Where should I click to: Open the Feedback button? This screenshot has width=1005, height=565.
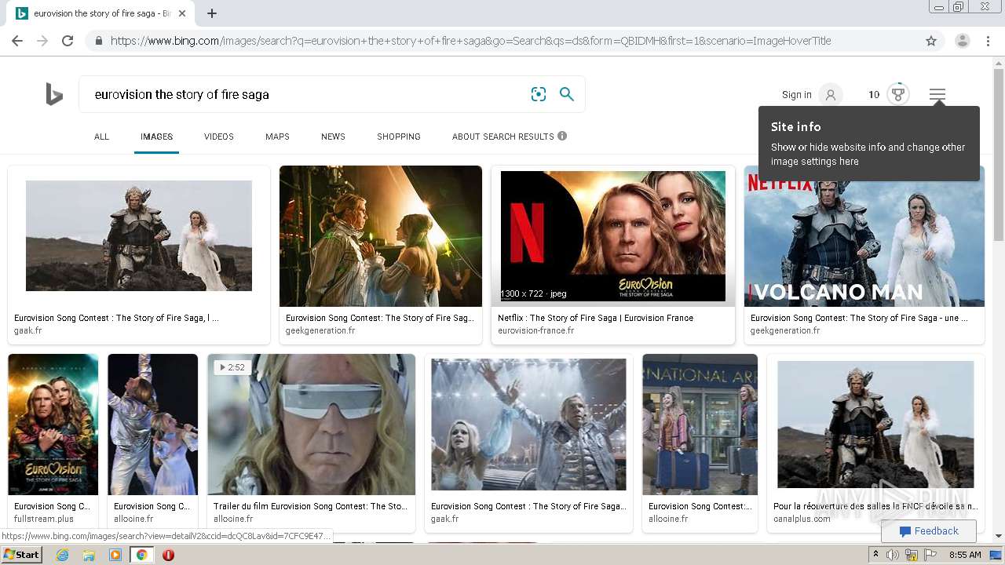(929, 531)
